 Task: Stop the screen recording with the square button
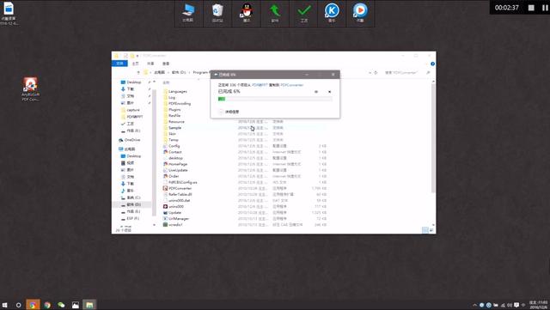click(531, 8)
